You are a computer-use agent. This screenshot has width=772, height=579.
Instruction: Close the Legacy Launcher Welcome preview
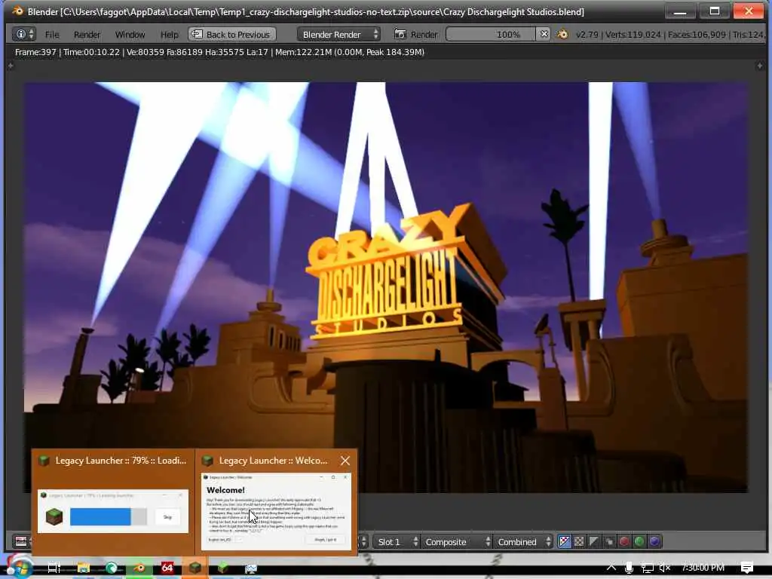345,461
